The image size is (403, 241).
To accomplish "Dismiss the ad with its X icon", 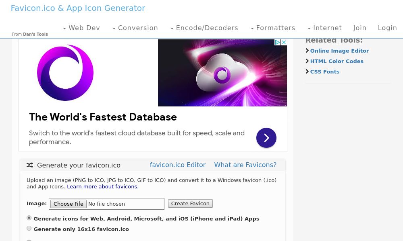I will pos(284,43).
